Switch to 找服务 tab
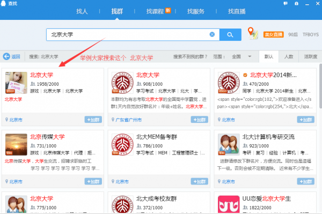The height and width of the screenshot is (214, 322). click(196, 11)
